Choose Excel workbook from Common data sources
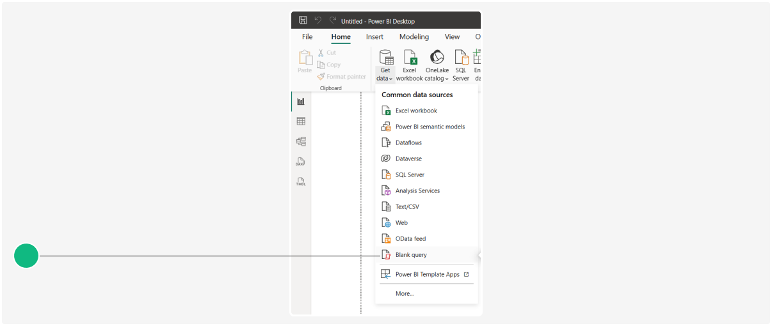 (426, 111)
